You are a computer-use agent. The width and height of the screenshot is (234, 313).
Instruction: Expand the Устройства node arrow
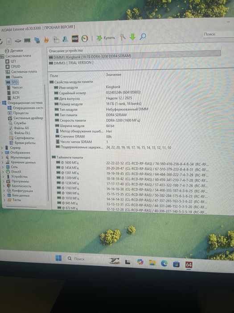click(4, 177)
